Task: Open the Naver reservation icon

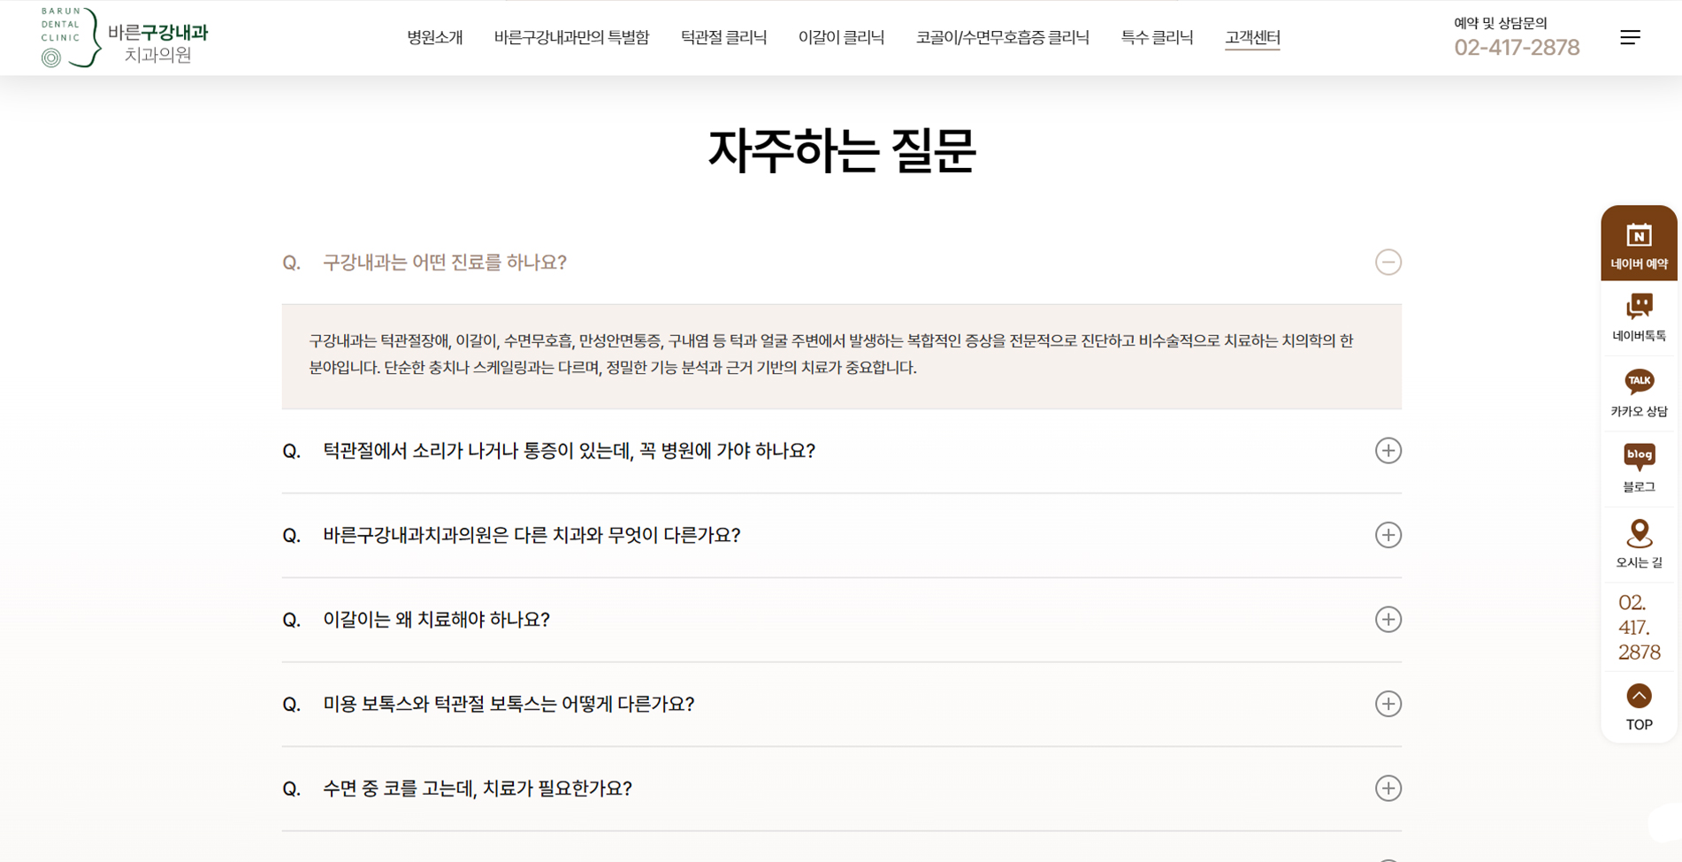Action: point(1638,237)
